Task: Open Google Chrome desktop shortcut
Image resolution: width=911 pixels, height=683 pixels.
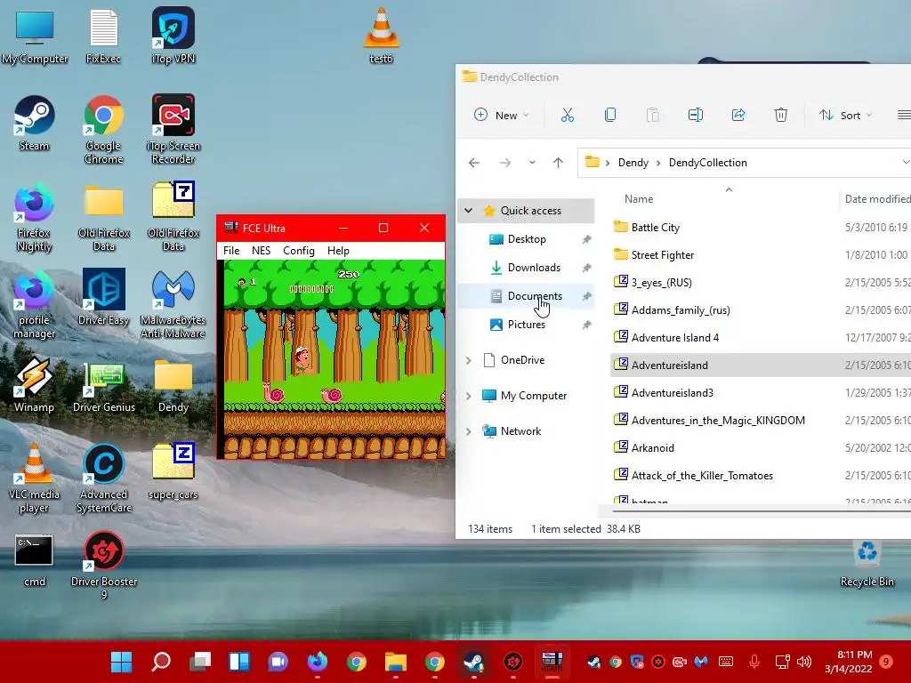Action: [x=103, y=129]
